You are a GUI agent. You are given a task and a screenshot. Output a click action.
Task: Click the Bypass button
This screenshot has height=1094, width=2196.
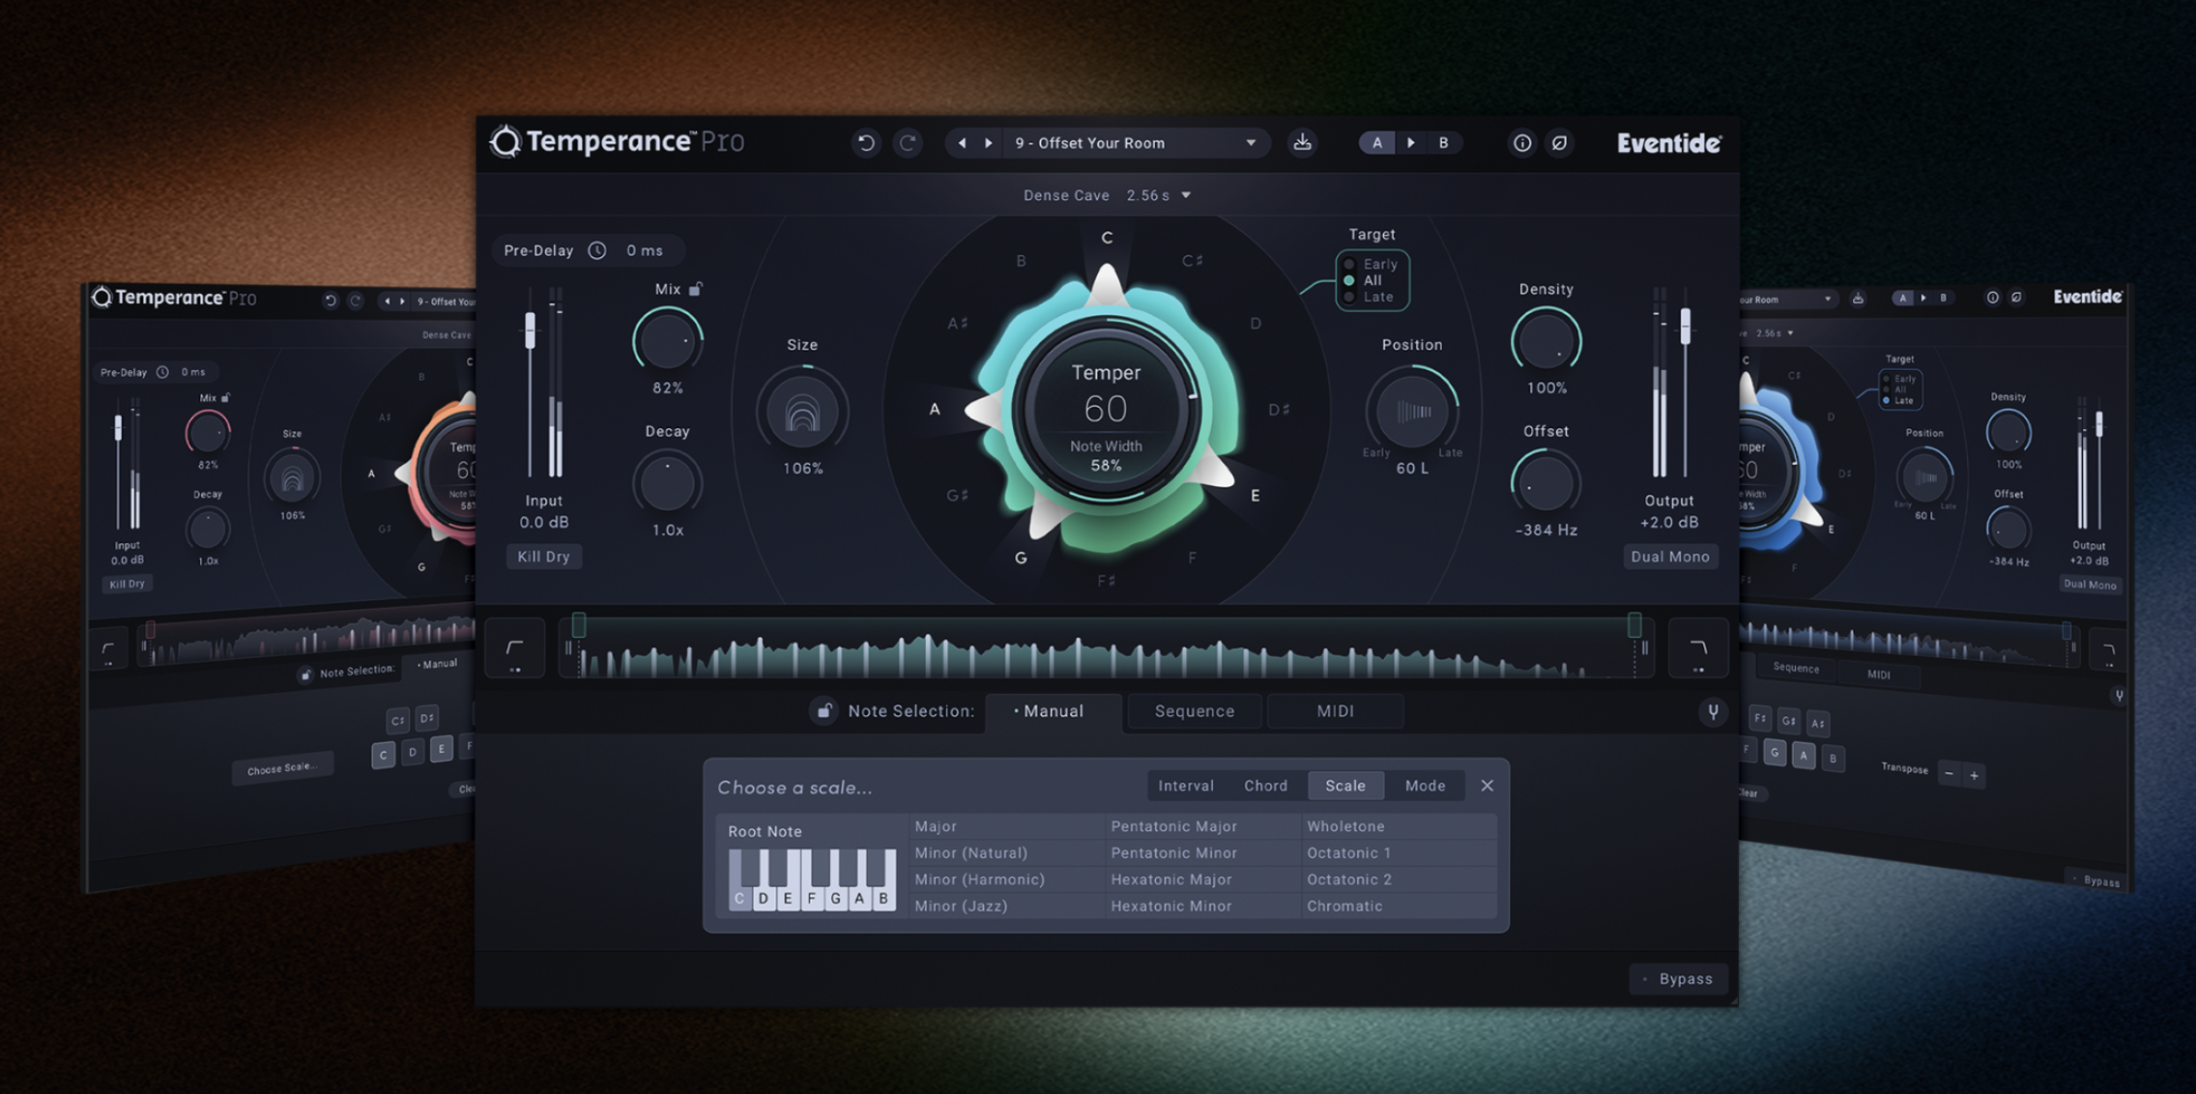click(1678, 979)
